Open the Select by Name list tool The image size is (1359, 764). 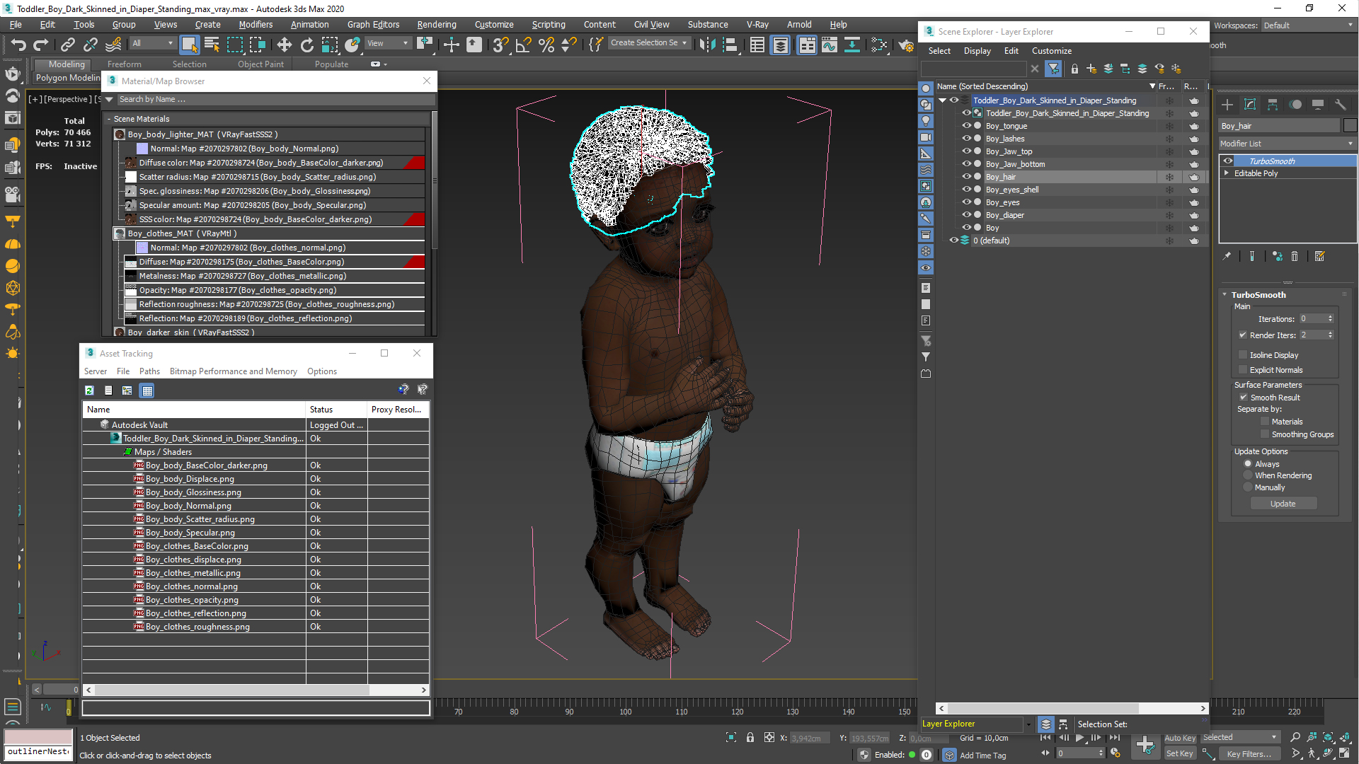pyautogui.click(x=212, y=45)
